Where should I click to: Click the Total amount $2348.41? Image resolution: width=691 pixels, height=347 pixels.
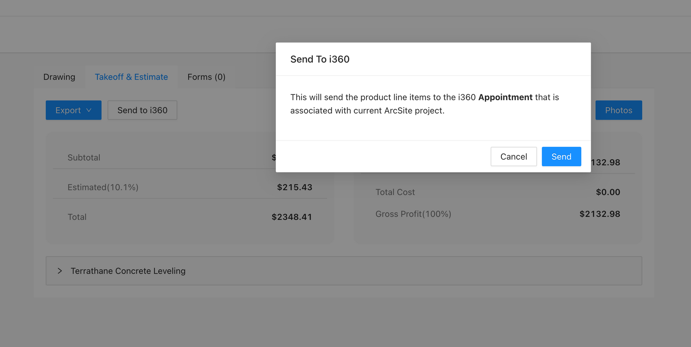tap(292, 217)
